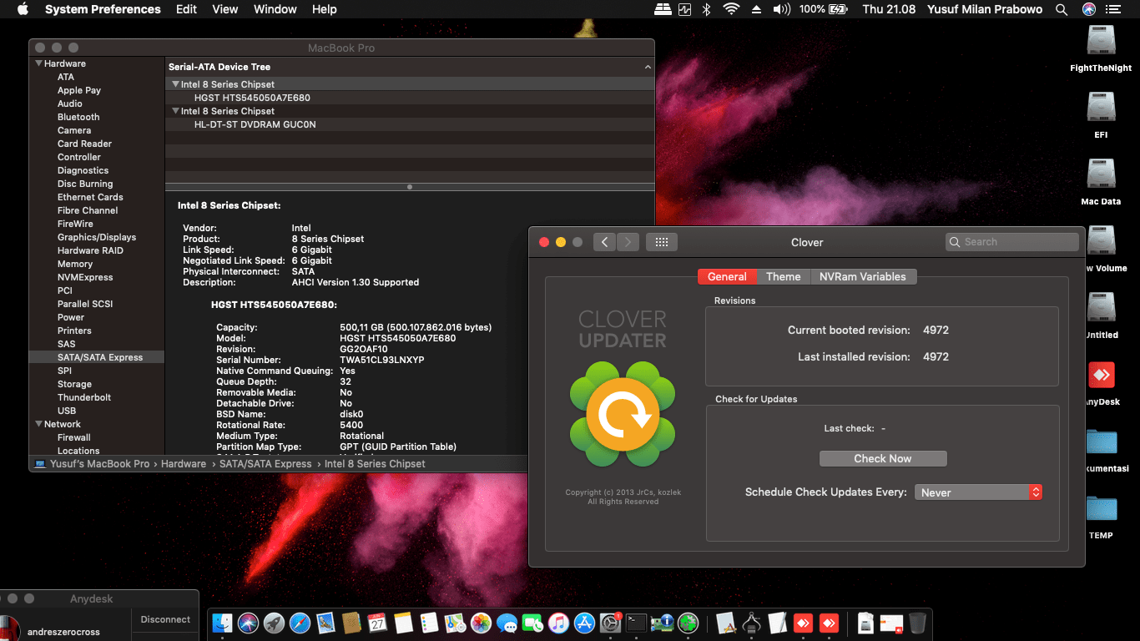Open the Edit menu
1140x641 pixels.
(x=186, y=9)
